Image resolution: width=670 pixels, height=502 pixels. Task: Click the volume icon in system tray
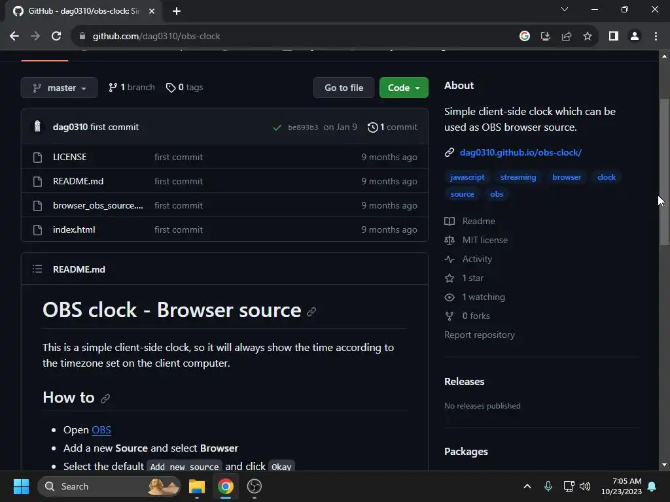585,486
